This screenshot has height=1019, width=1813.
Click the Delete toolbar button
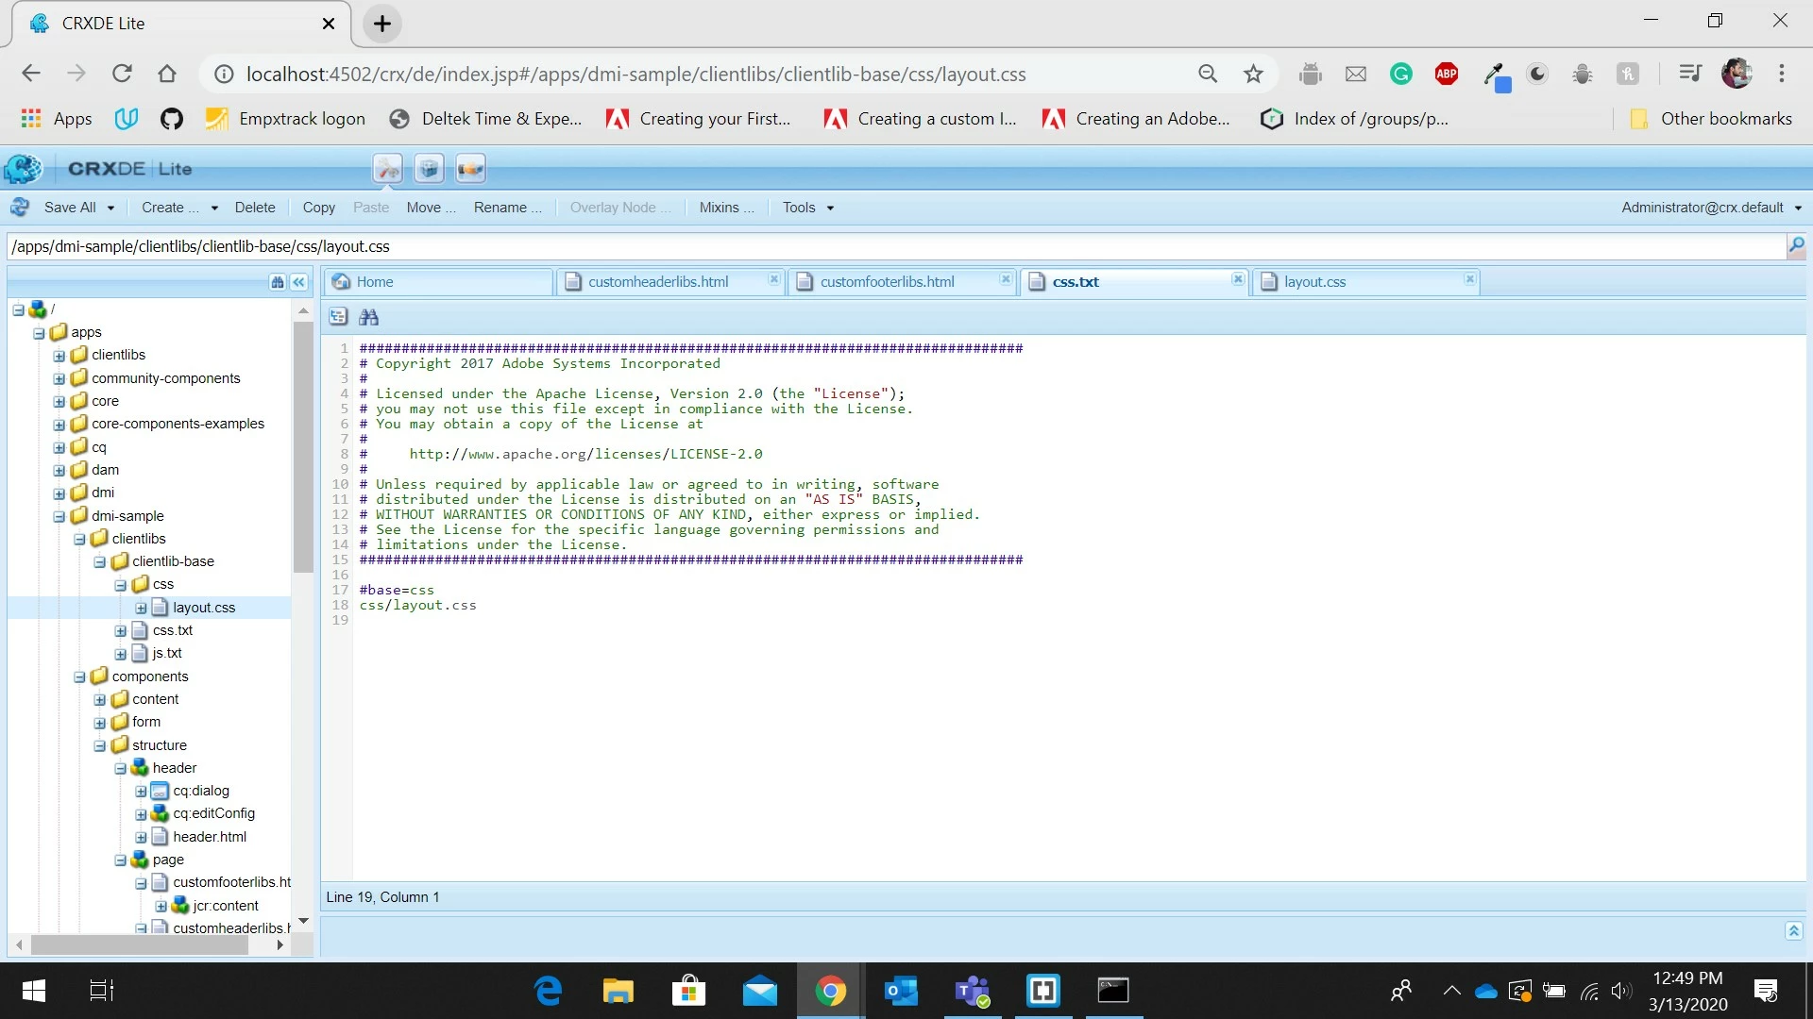point(255,208)
